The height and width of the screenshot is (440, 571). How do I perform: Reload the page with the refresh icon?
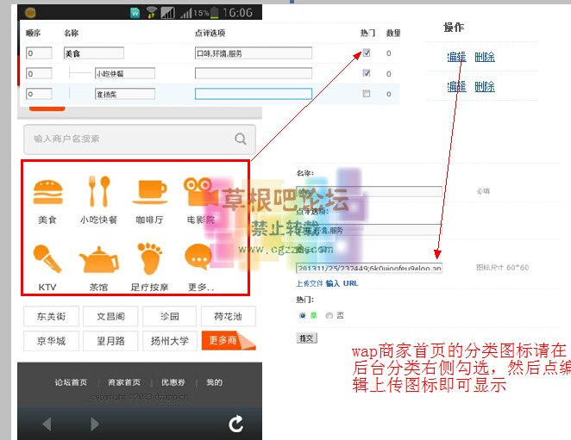[x=235, y=424]
